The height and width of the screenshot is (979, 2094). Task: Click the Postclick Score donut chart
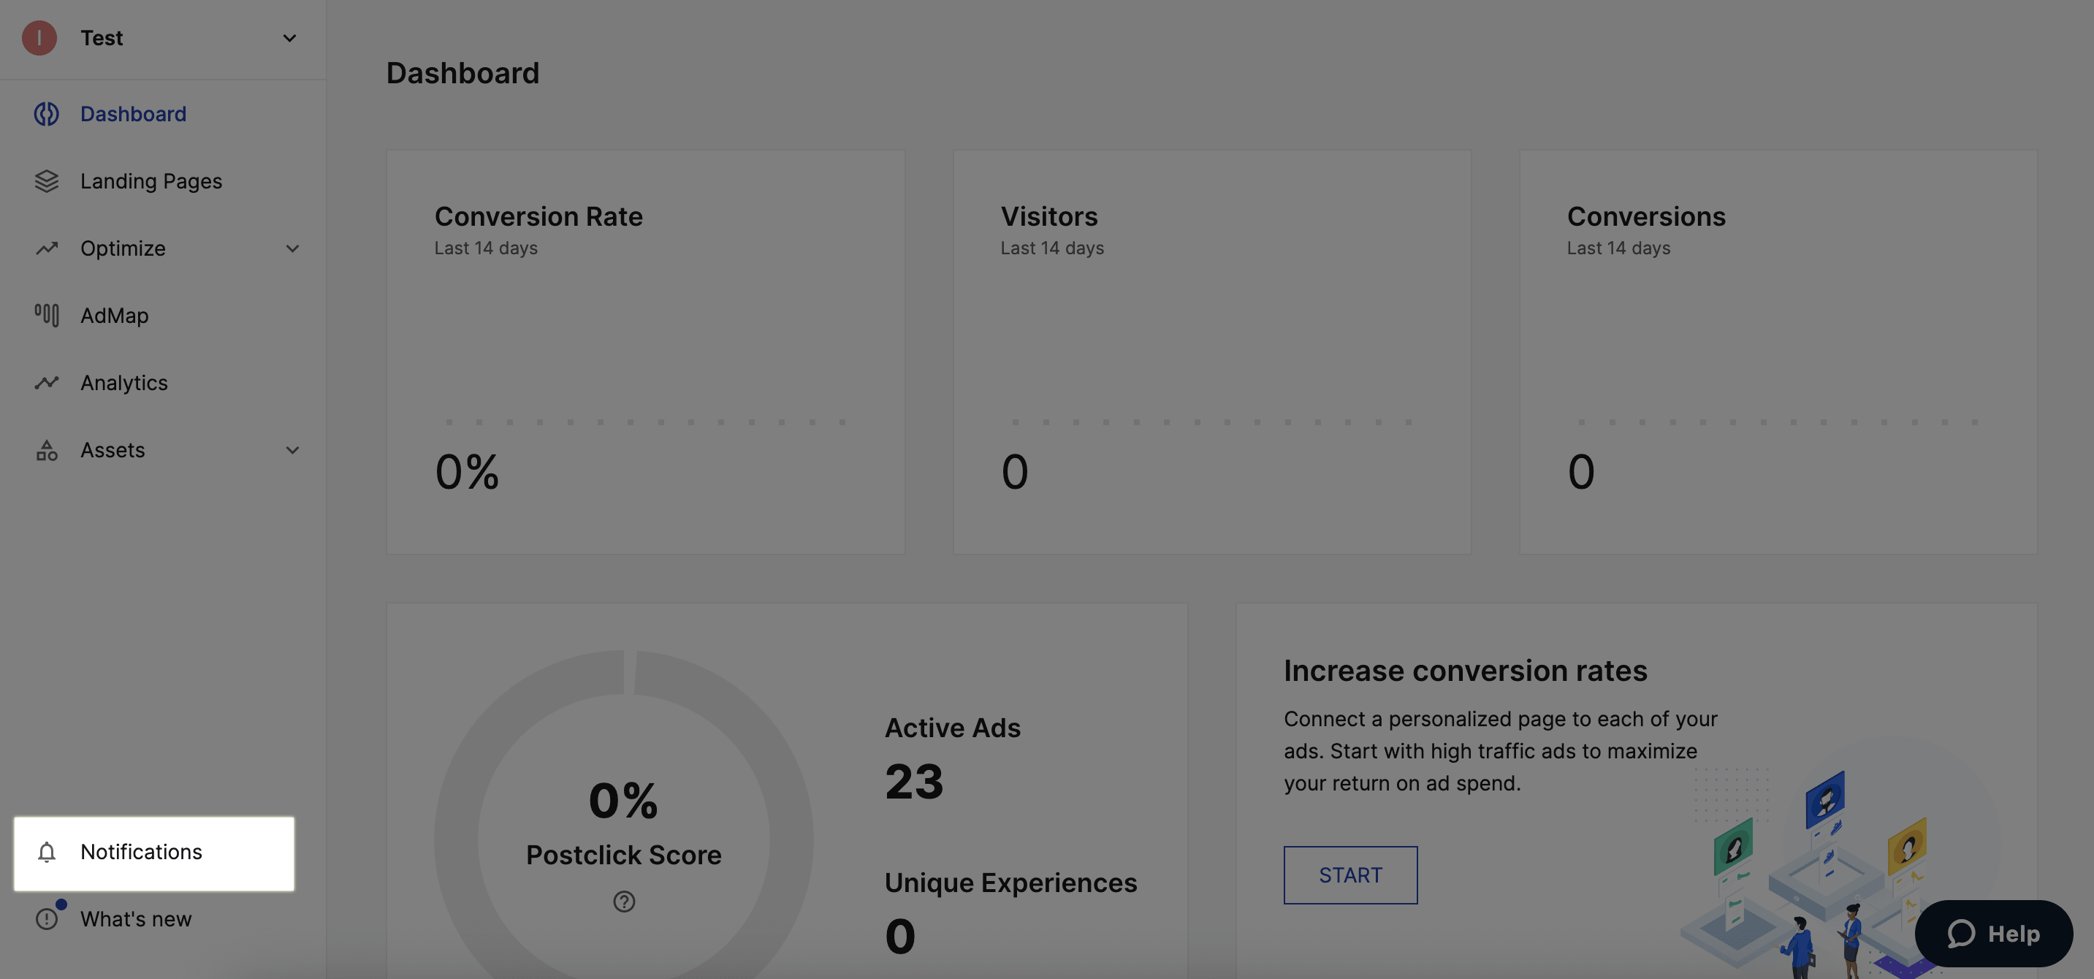[x=623, y=813]
